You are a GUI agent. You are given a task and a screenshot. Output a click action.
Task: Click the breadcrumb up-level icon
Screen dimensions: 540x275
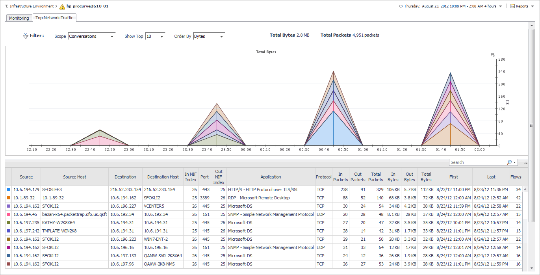(x=7, y=6)
